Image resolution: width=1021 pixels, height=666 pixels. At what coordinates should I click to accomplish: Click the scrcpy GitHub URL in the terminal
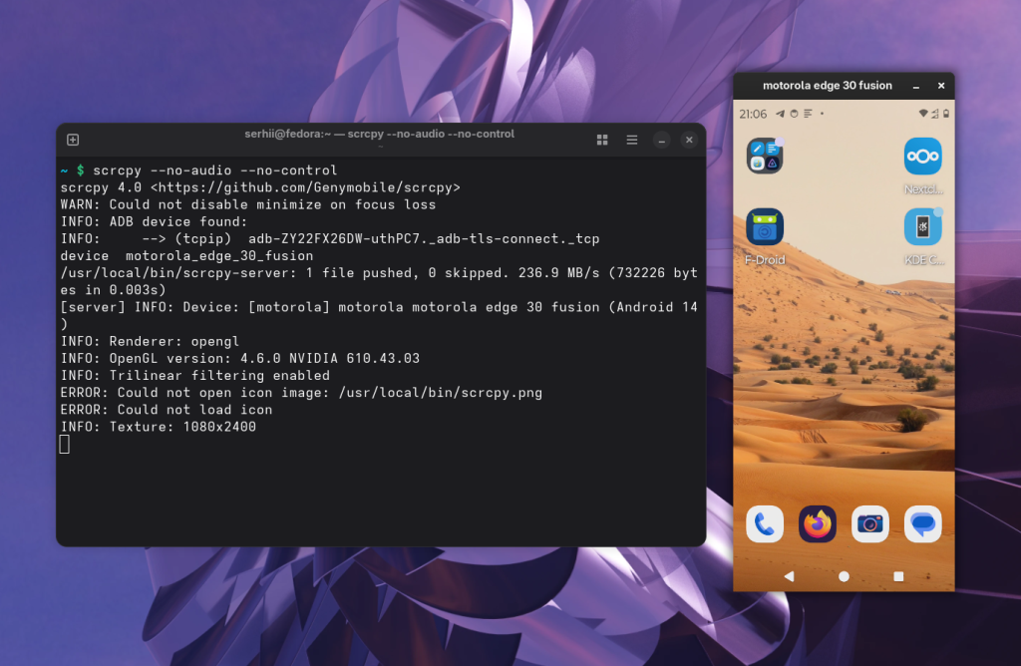click(x=305, y=187)
